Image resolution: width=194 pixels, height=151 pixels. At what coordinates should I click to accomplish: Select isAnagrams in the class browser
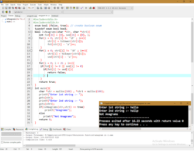pyautogui.click(x=11, y=19)
